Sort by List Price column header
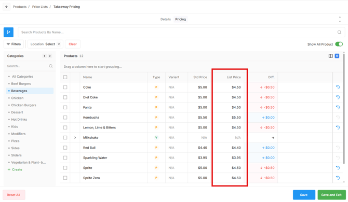The width and height of the screenshot is (348, 202). click(234, 77)
